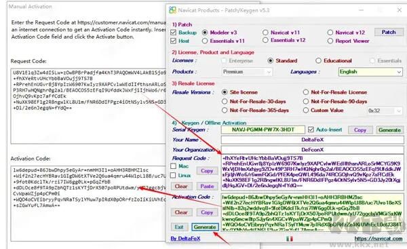Click Generate beside the Exit button

pos(205,227)
